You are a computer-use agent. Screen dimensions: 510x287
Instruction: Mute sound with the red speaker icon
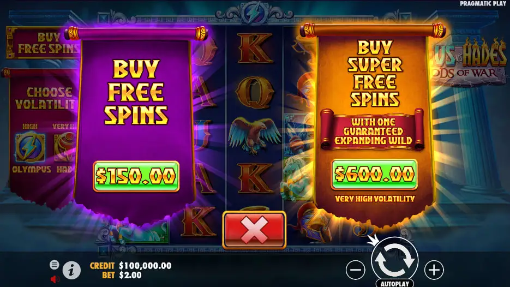coord(55,279)
